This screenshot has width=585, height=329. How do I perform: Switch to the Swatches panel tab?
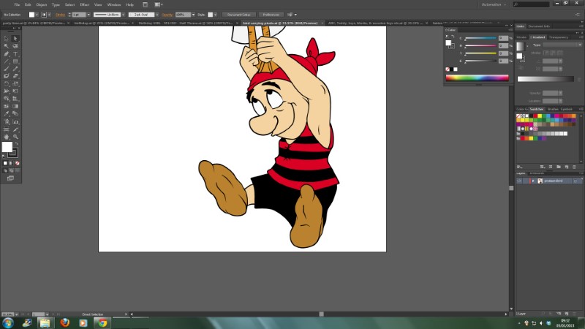coord(537,109)
